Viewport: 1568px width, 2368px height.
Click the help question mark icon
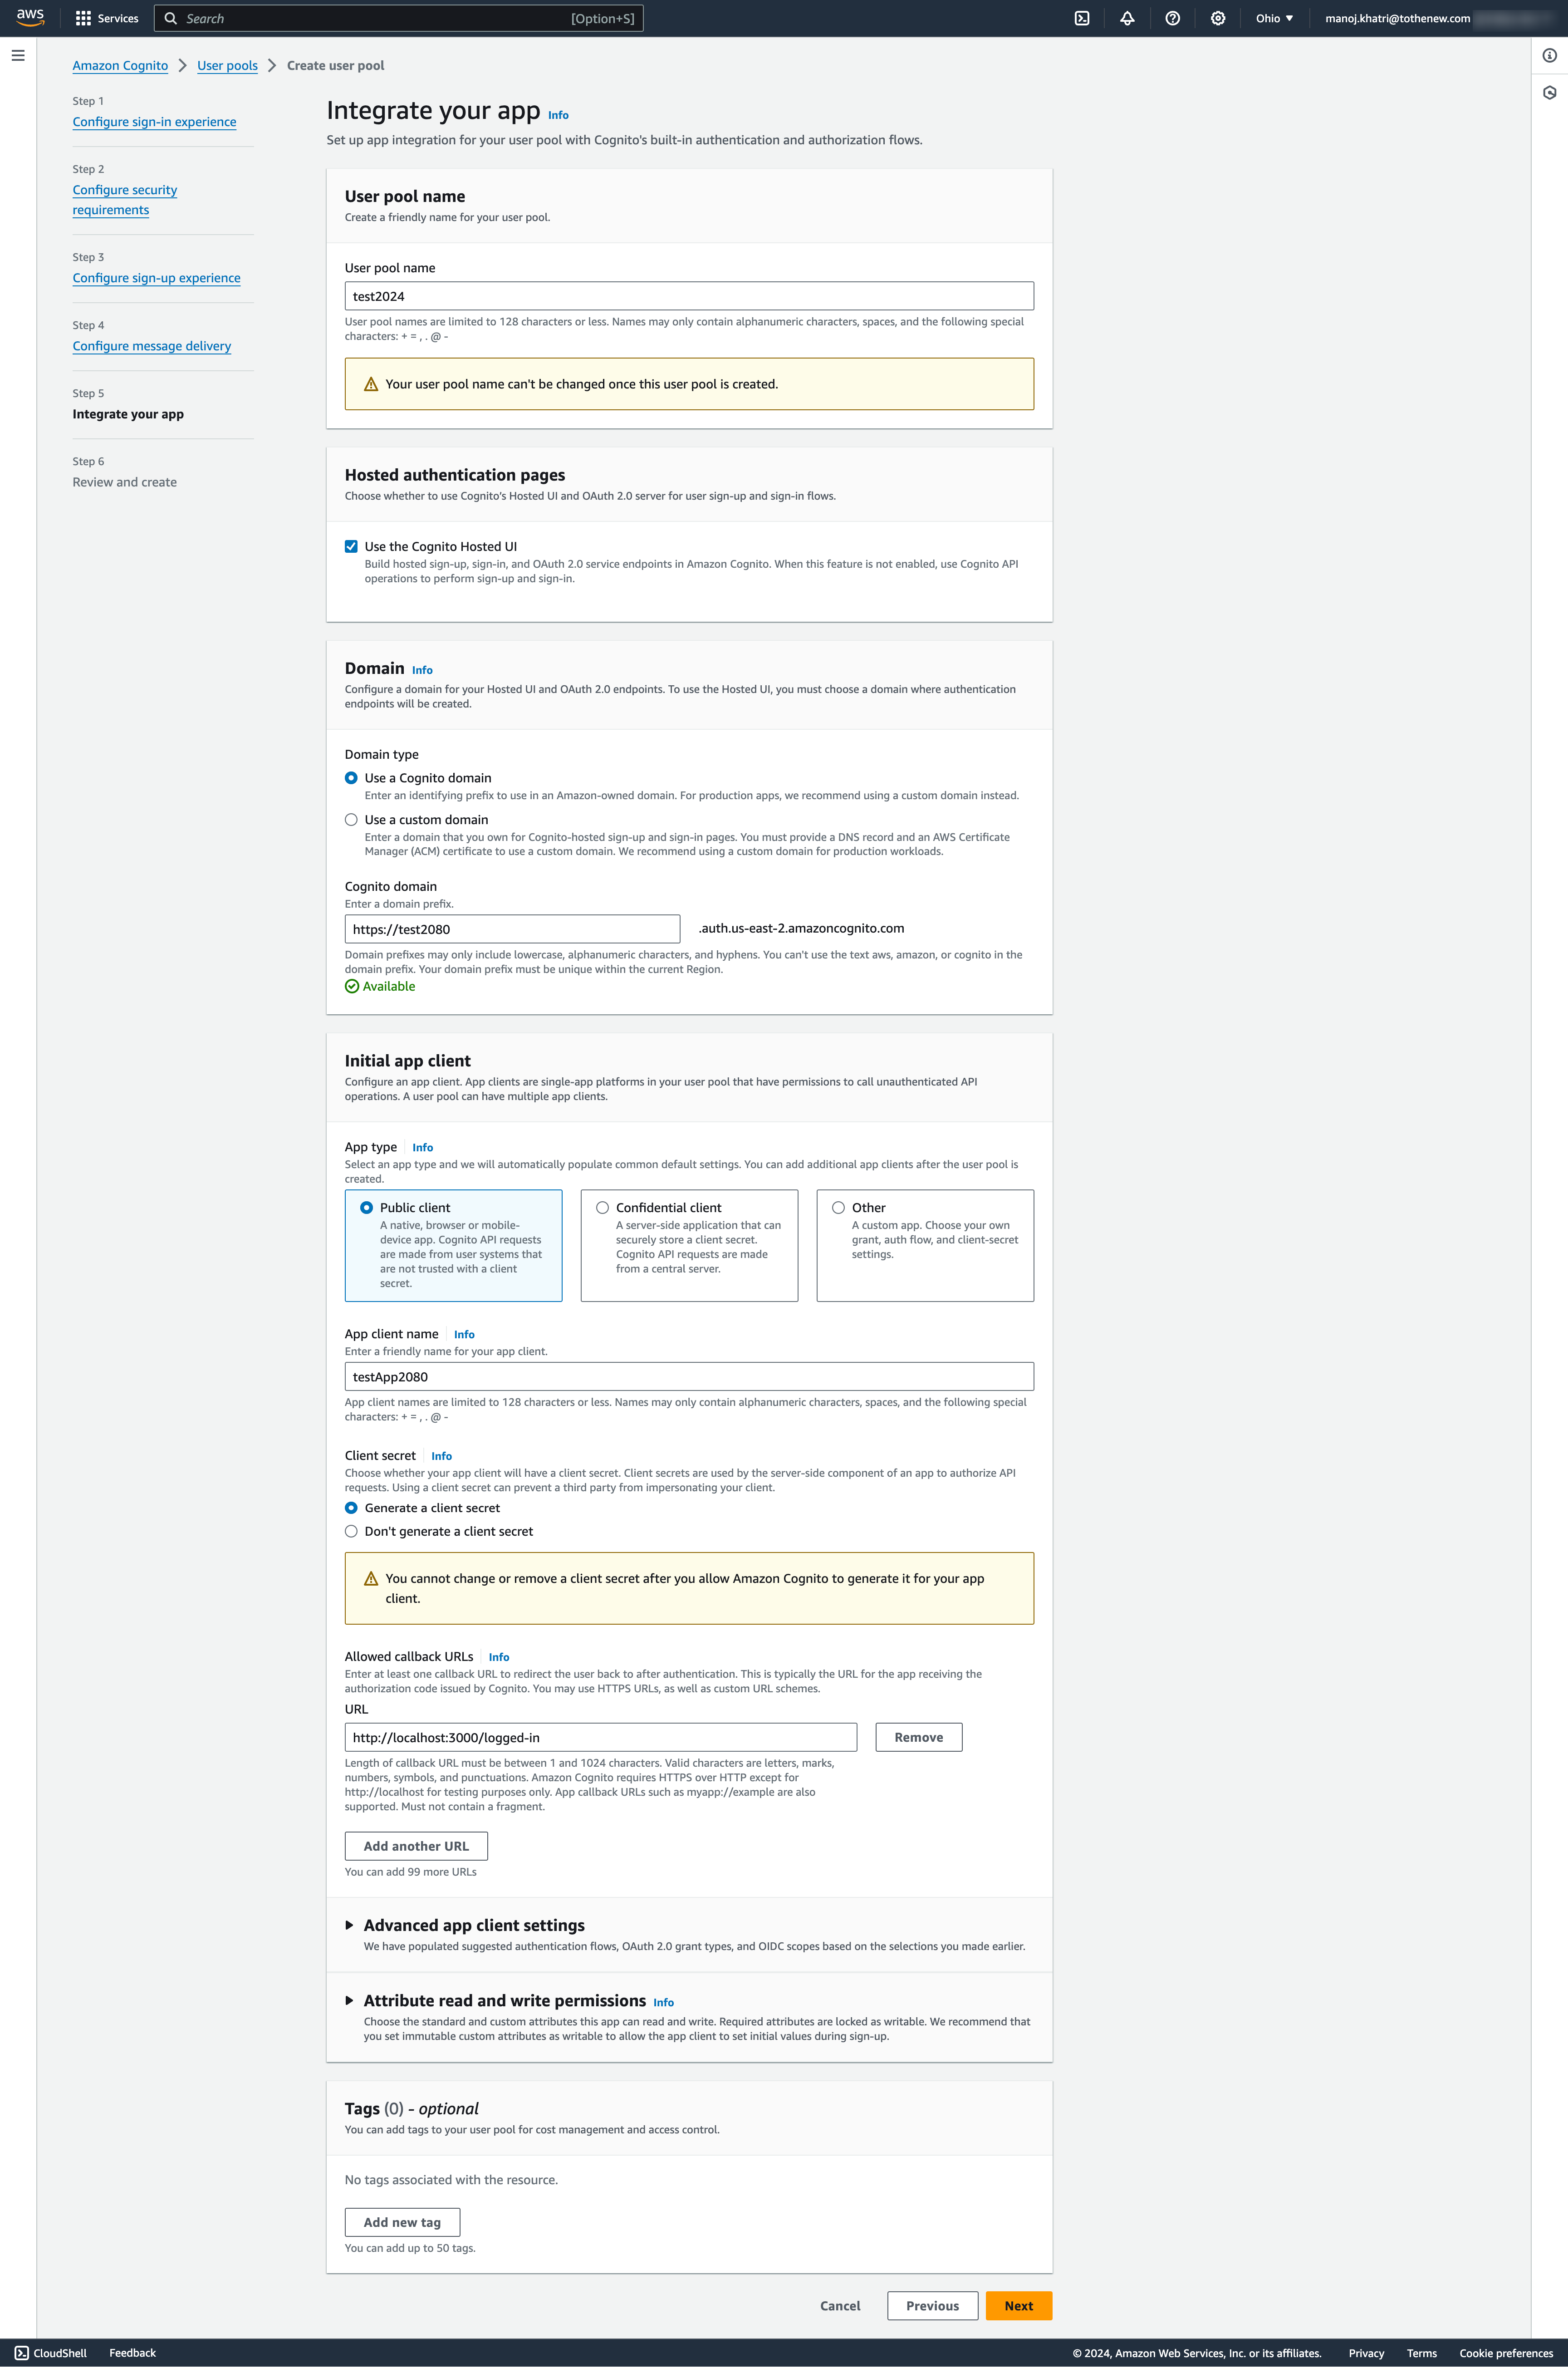1172,19
